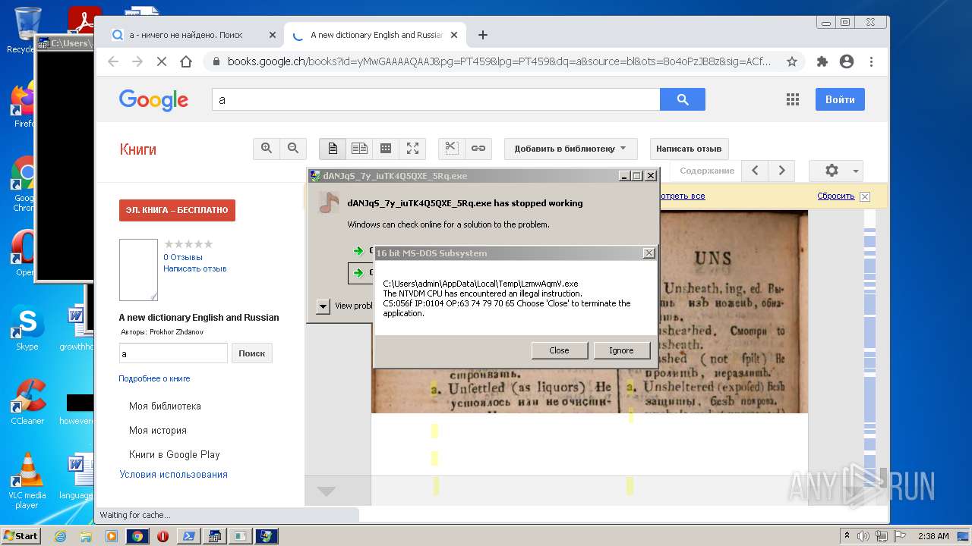
Task: Click the blue search magnifier button
Action: click(683, 99)
